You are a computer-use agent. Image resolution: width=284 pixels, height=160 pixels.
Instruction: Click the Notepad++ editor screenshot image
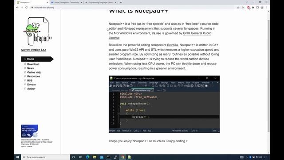click(x=164, y=104)
